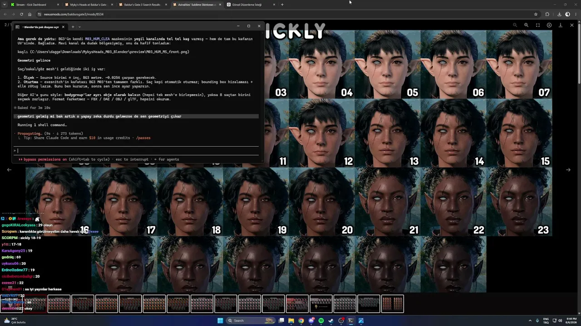Close the Stream - Kick Dashboard tab
Screen dimensions: 581x326
[x=58, y=5]
